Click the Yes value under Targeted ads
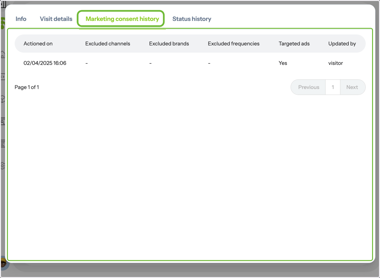This screenshot has height=278, width=380. (x=283, y=63)
